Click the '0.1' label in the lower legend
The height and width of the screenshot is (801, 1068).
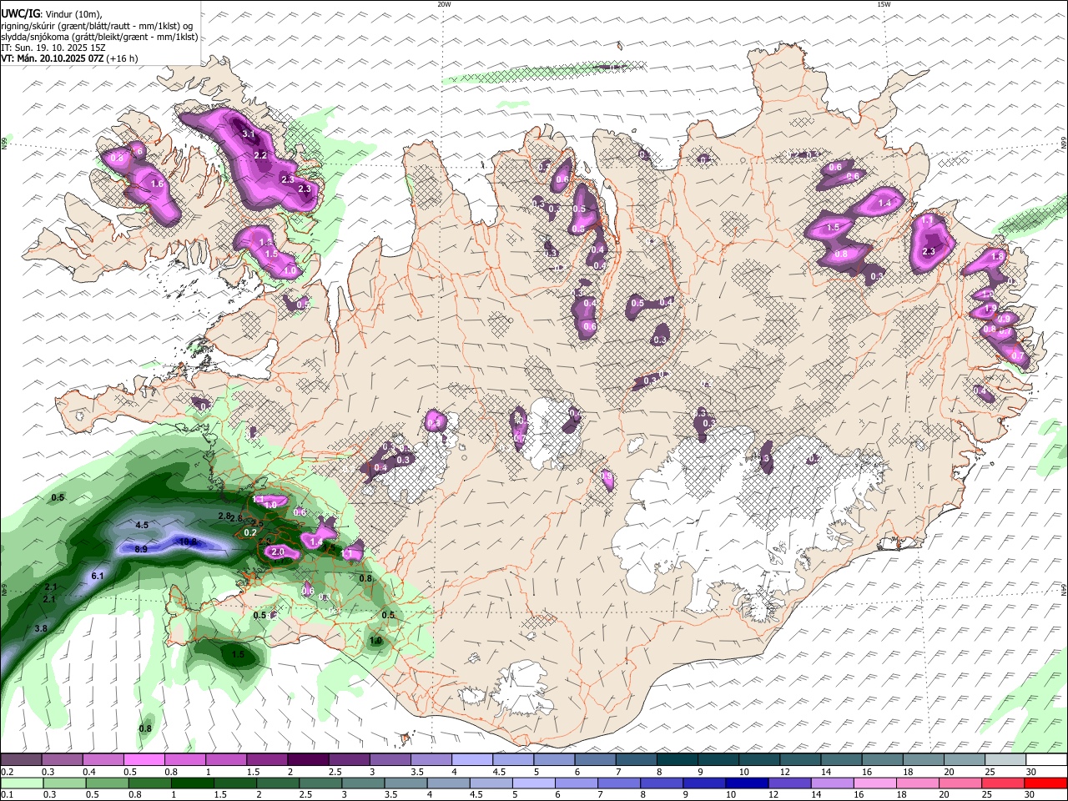(7, 794)
